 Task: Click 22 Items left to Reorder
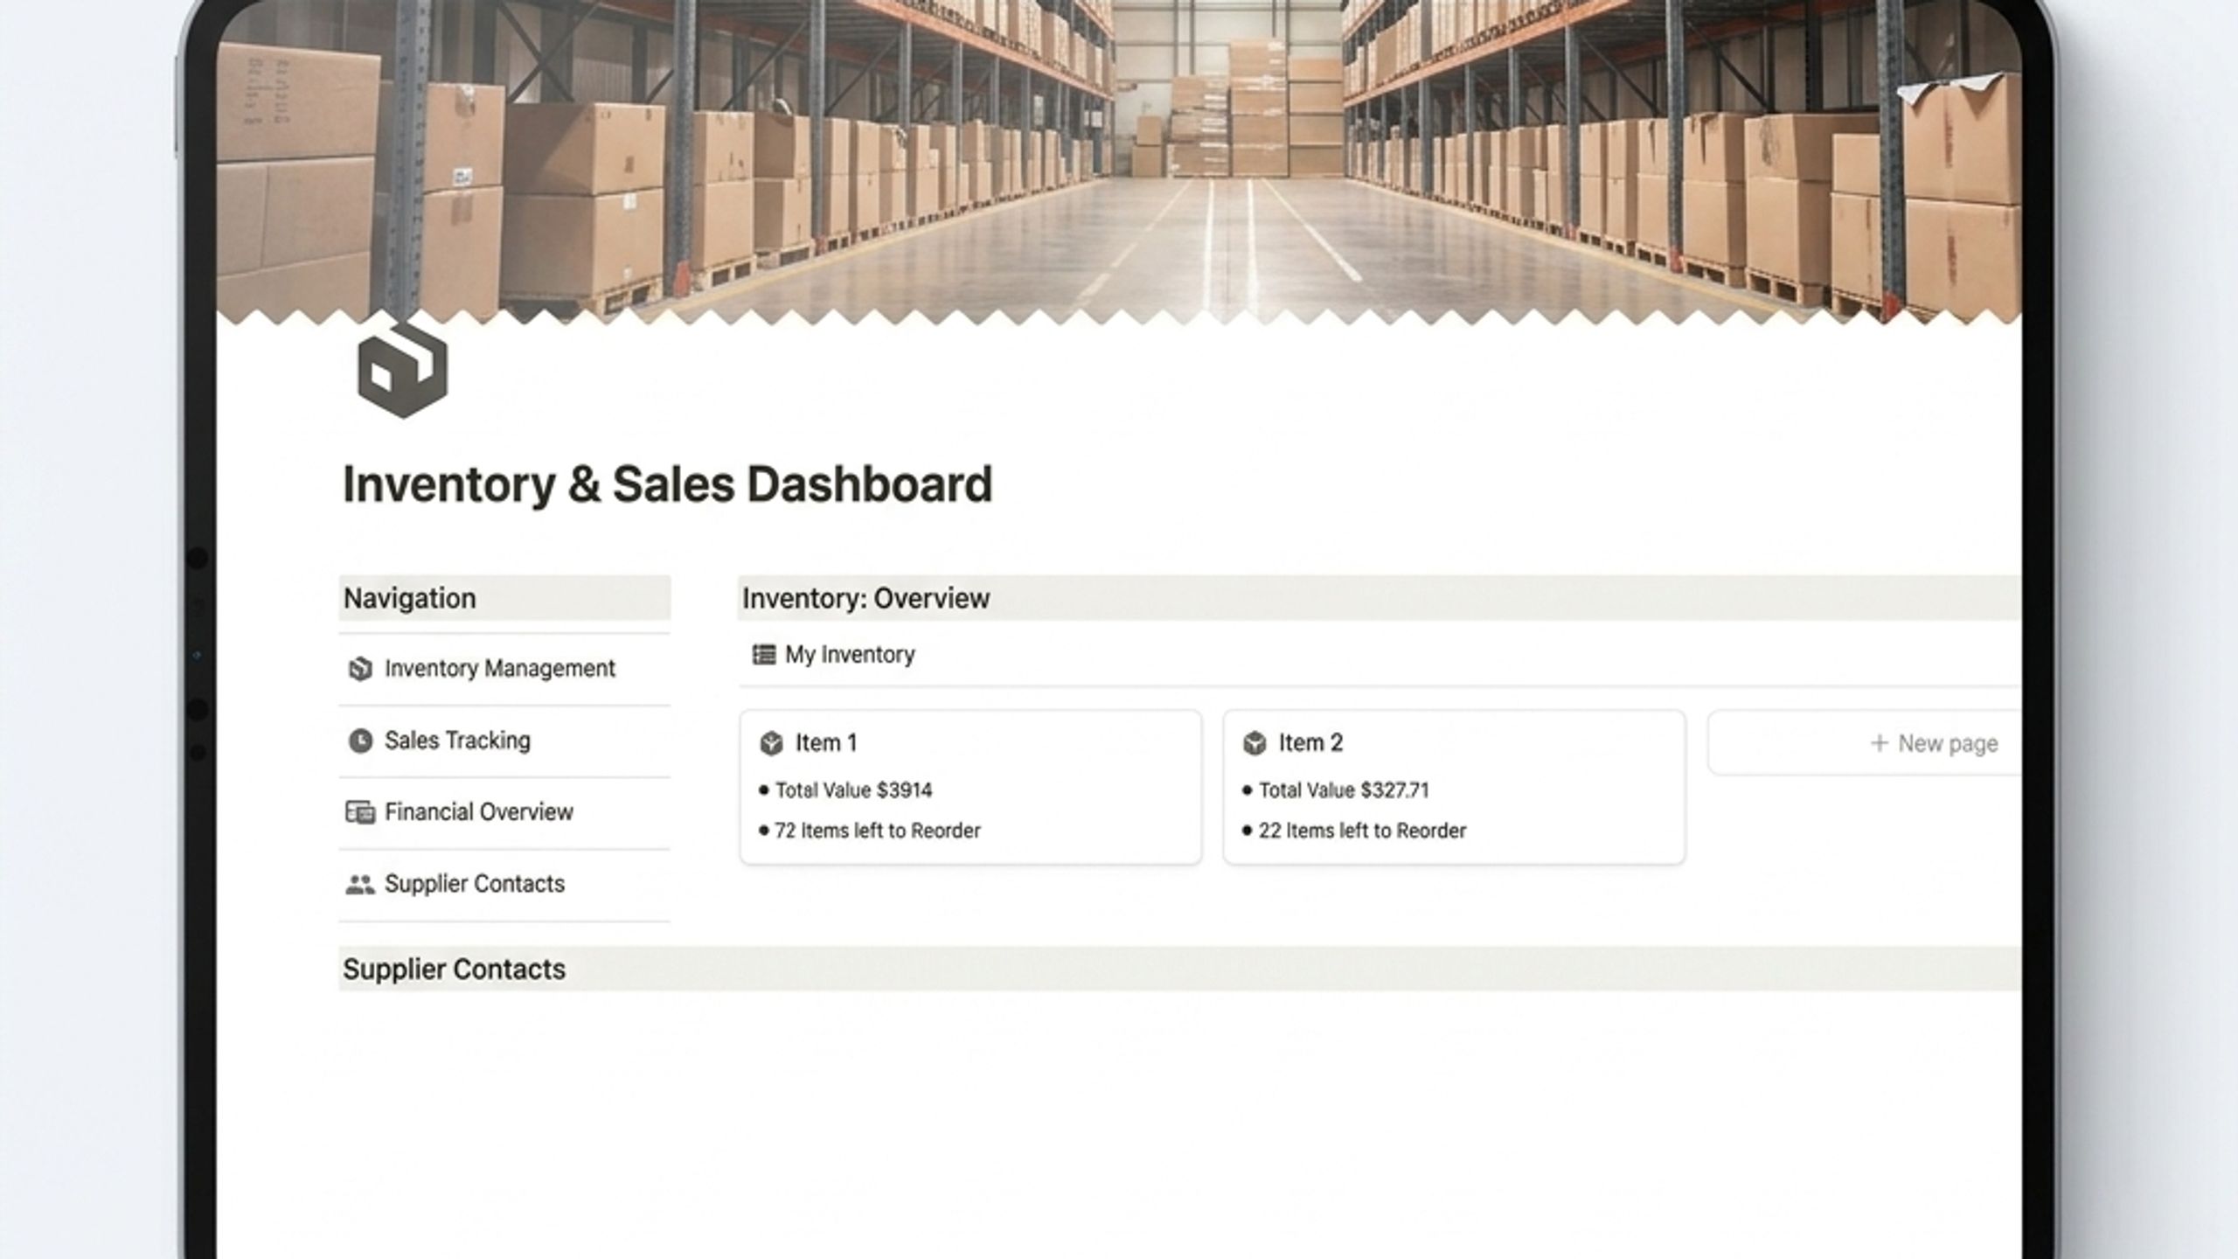(1362, 831)
